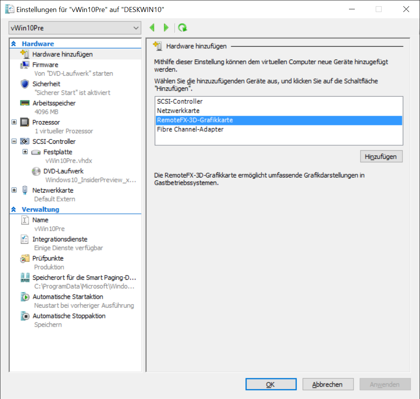Select Netzwerkkarte in the device list
The height and width of the screenshot is (399, 420).
click(x=279, y=111)
